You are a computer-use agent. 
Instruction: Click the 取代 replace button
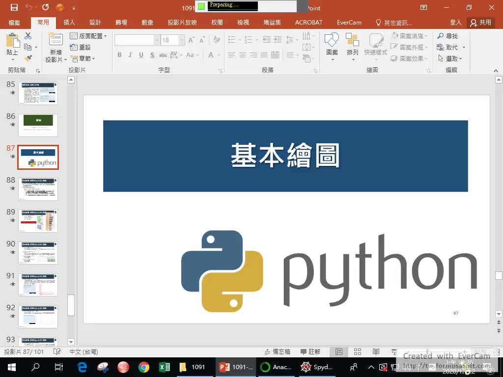[447, 48]
